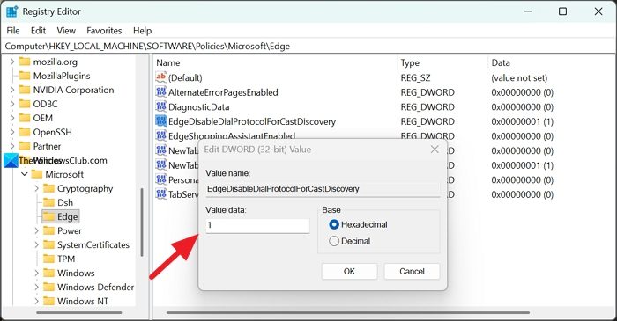Cancel the Edit DWORD dialog
This screenshot has width=617, height=321.
pyautogui.click(x=412, y=271)
